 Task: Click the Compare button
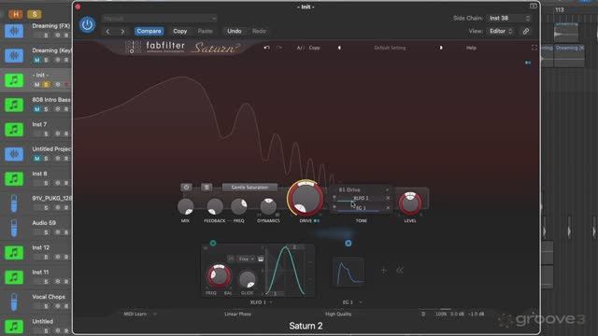(149, 31)
